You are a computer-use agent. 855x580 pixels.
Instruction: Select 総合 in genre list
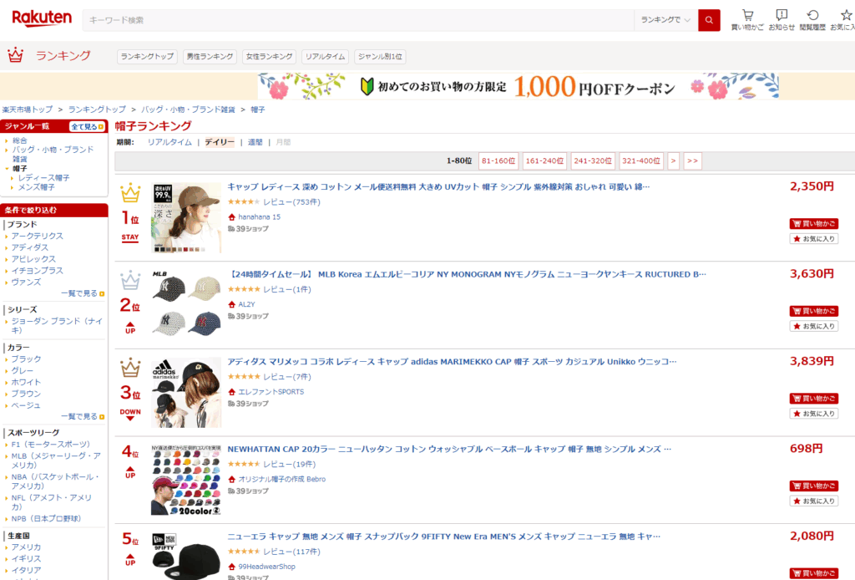coord(20,140)
